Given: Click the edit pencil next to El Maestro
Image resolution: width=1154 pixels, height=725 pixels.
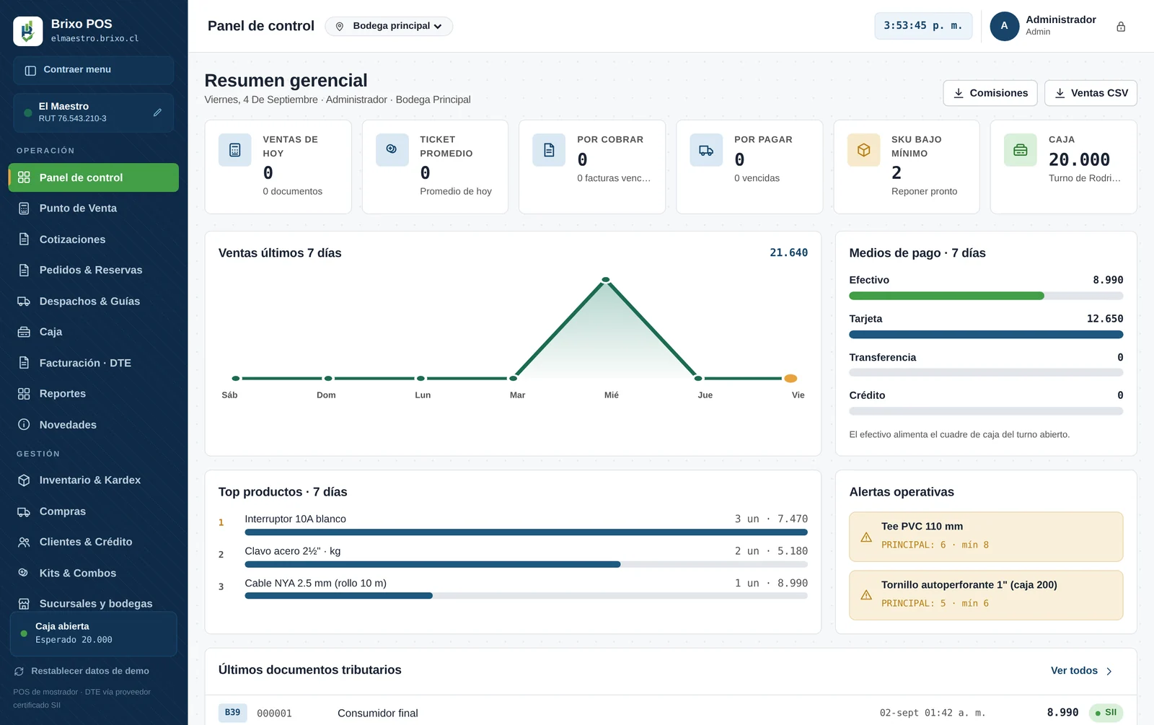Looking at the screenshot, I should (x=157, y=113).
